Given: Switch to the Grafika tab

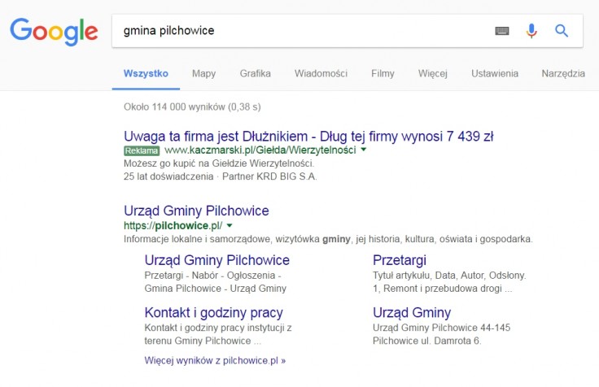Looking at the screenshot, I should [255, 73].
